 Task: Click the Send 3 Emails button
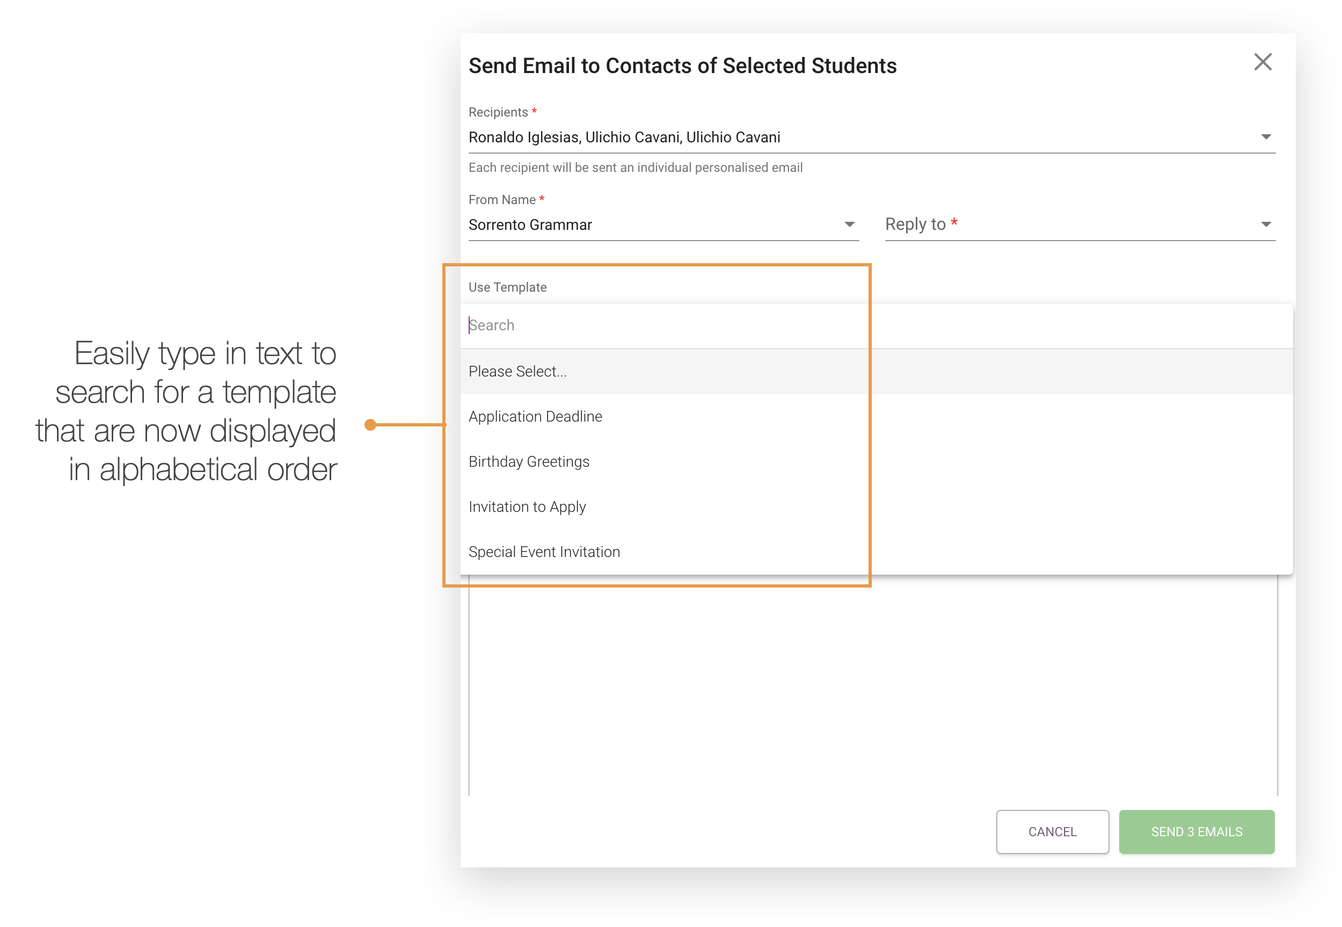coord(1196,832)
